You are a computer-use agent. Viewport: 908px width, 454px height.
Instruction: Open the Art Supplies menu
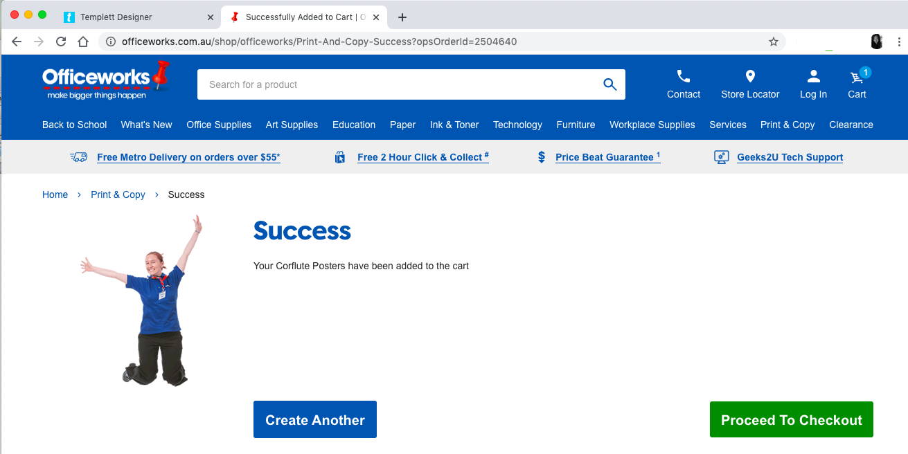pos(292,125)
